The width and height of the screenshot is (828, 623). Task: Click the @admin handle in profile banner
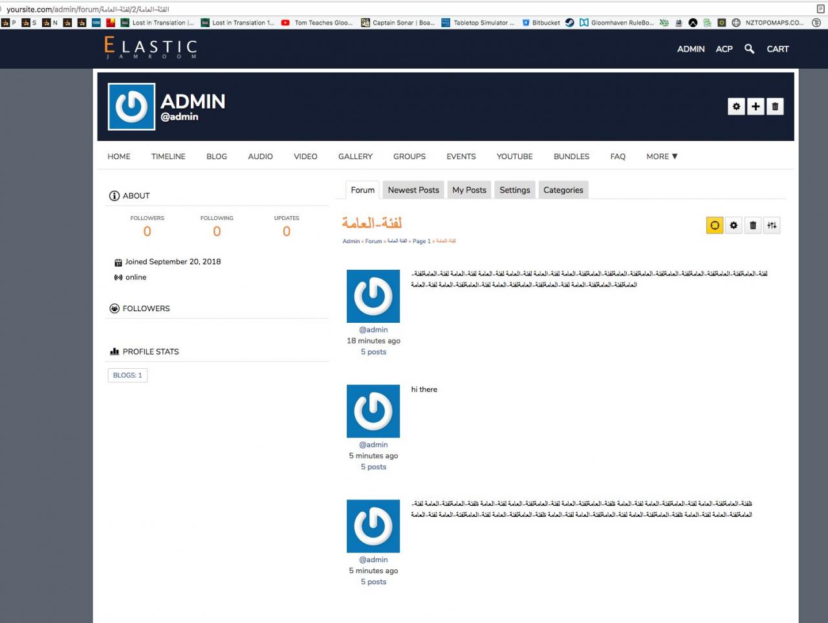180,117
